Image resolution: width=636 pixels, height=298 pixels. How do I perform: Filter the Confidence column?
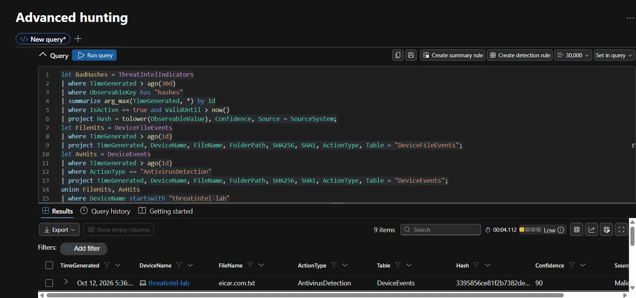tap(572, 265)
